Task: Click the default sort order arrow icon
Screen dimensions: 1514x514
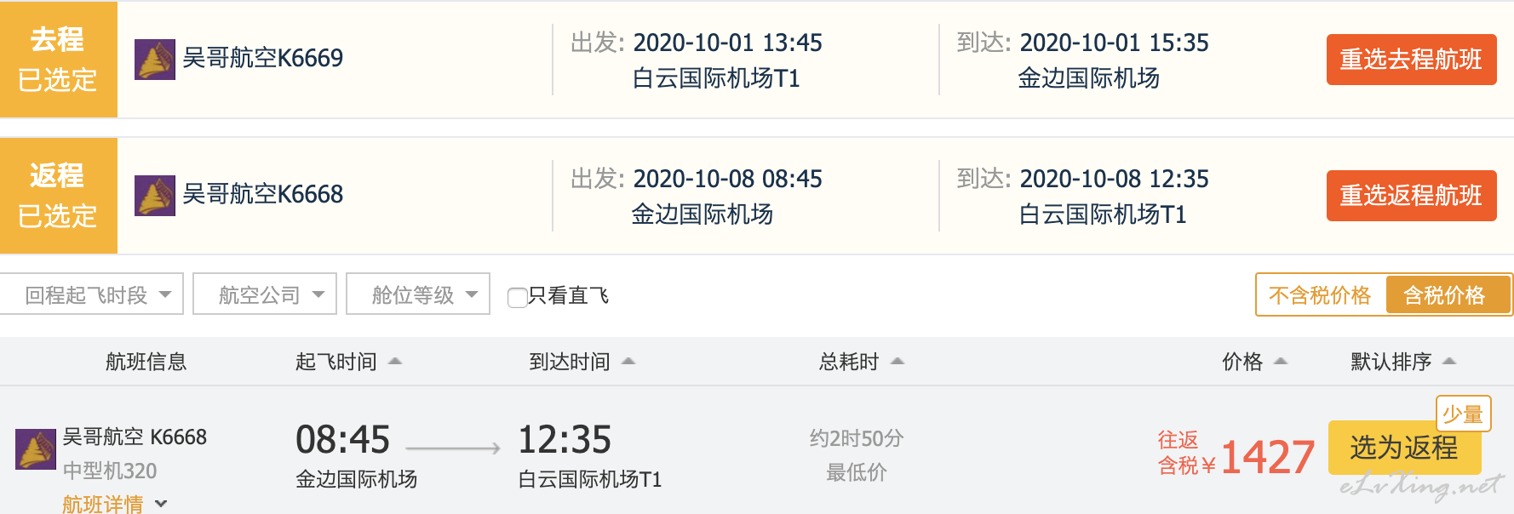Action: pos(1449,362)
